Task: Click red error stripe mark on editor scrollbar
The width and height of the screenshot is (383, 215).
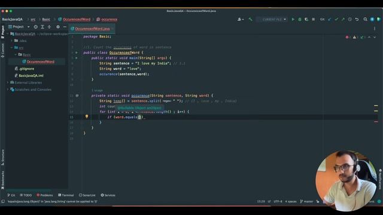Action: 376,122
